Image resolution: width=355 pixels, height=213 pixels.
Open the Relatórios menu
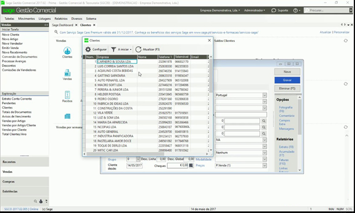click(x=61, y=19)
